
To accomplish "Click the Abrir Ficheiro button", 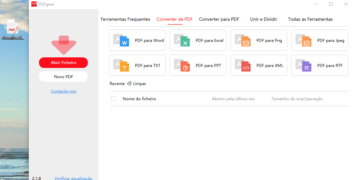I will pos(63,63).
